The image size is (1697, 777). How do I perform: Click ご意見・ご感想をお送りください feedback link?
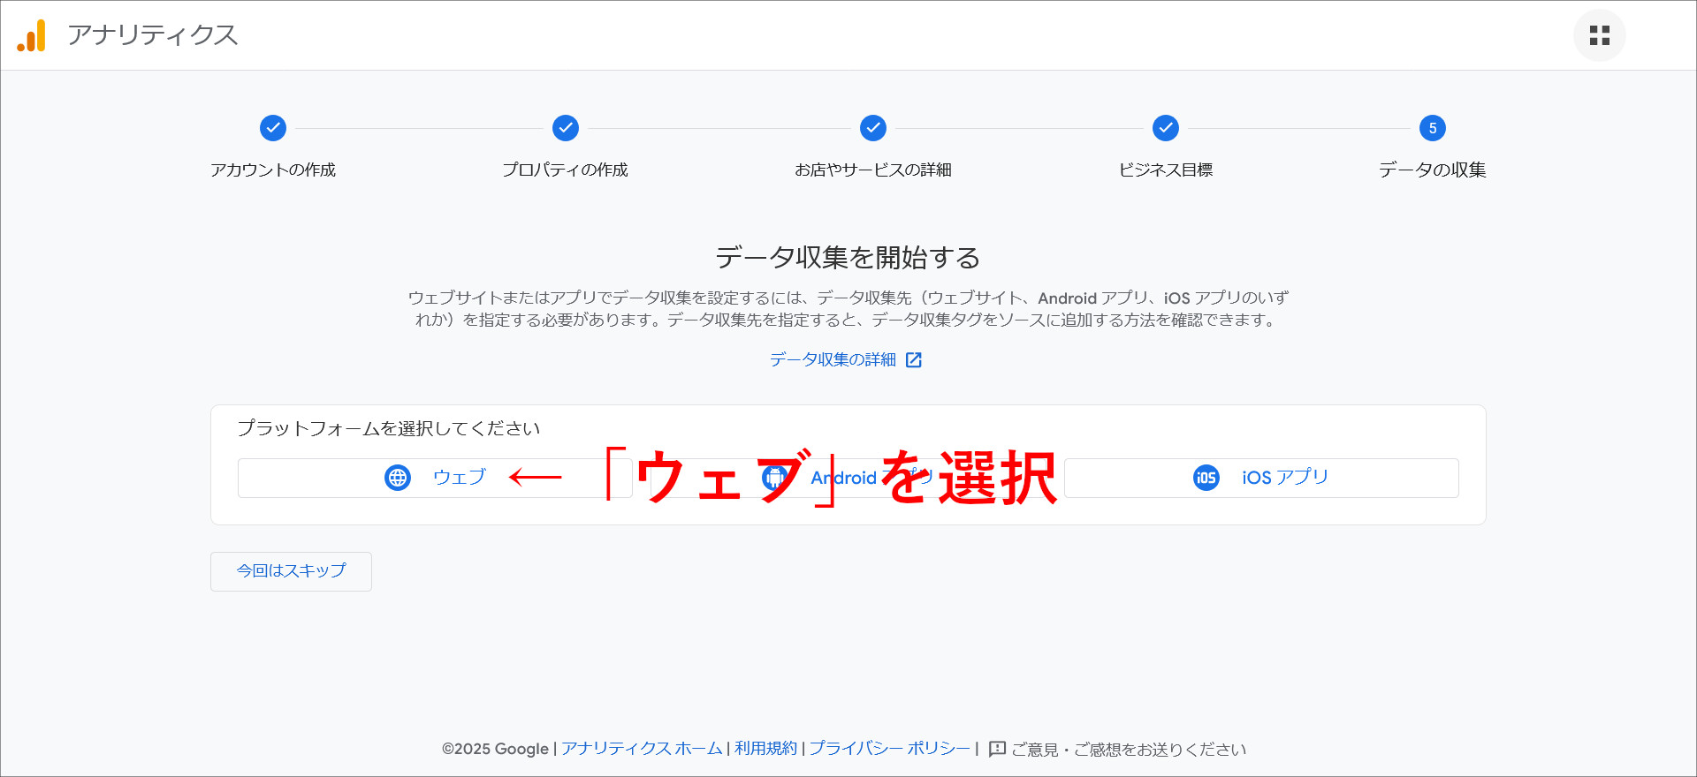tap(1129, 750)
